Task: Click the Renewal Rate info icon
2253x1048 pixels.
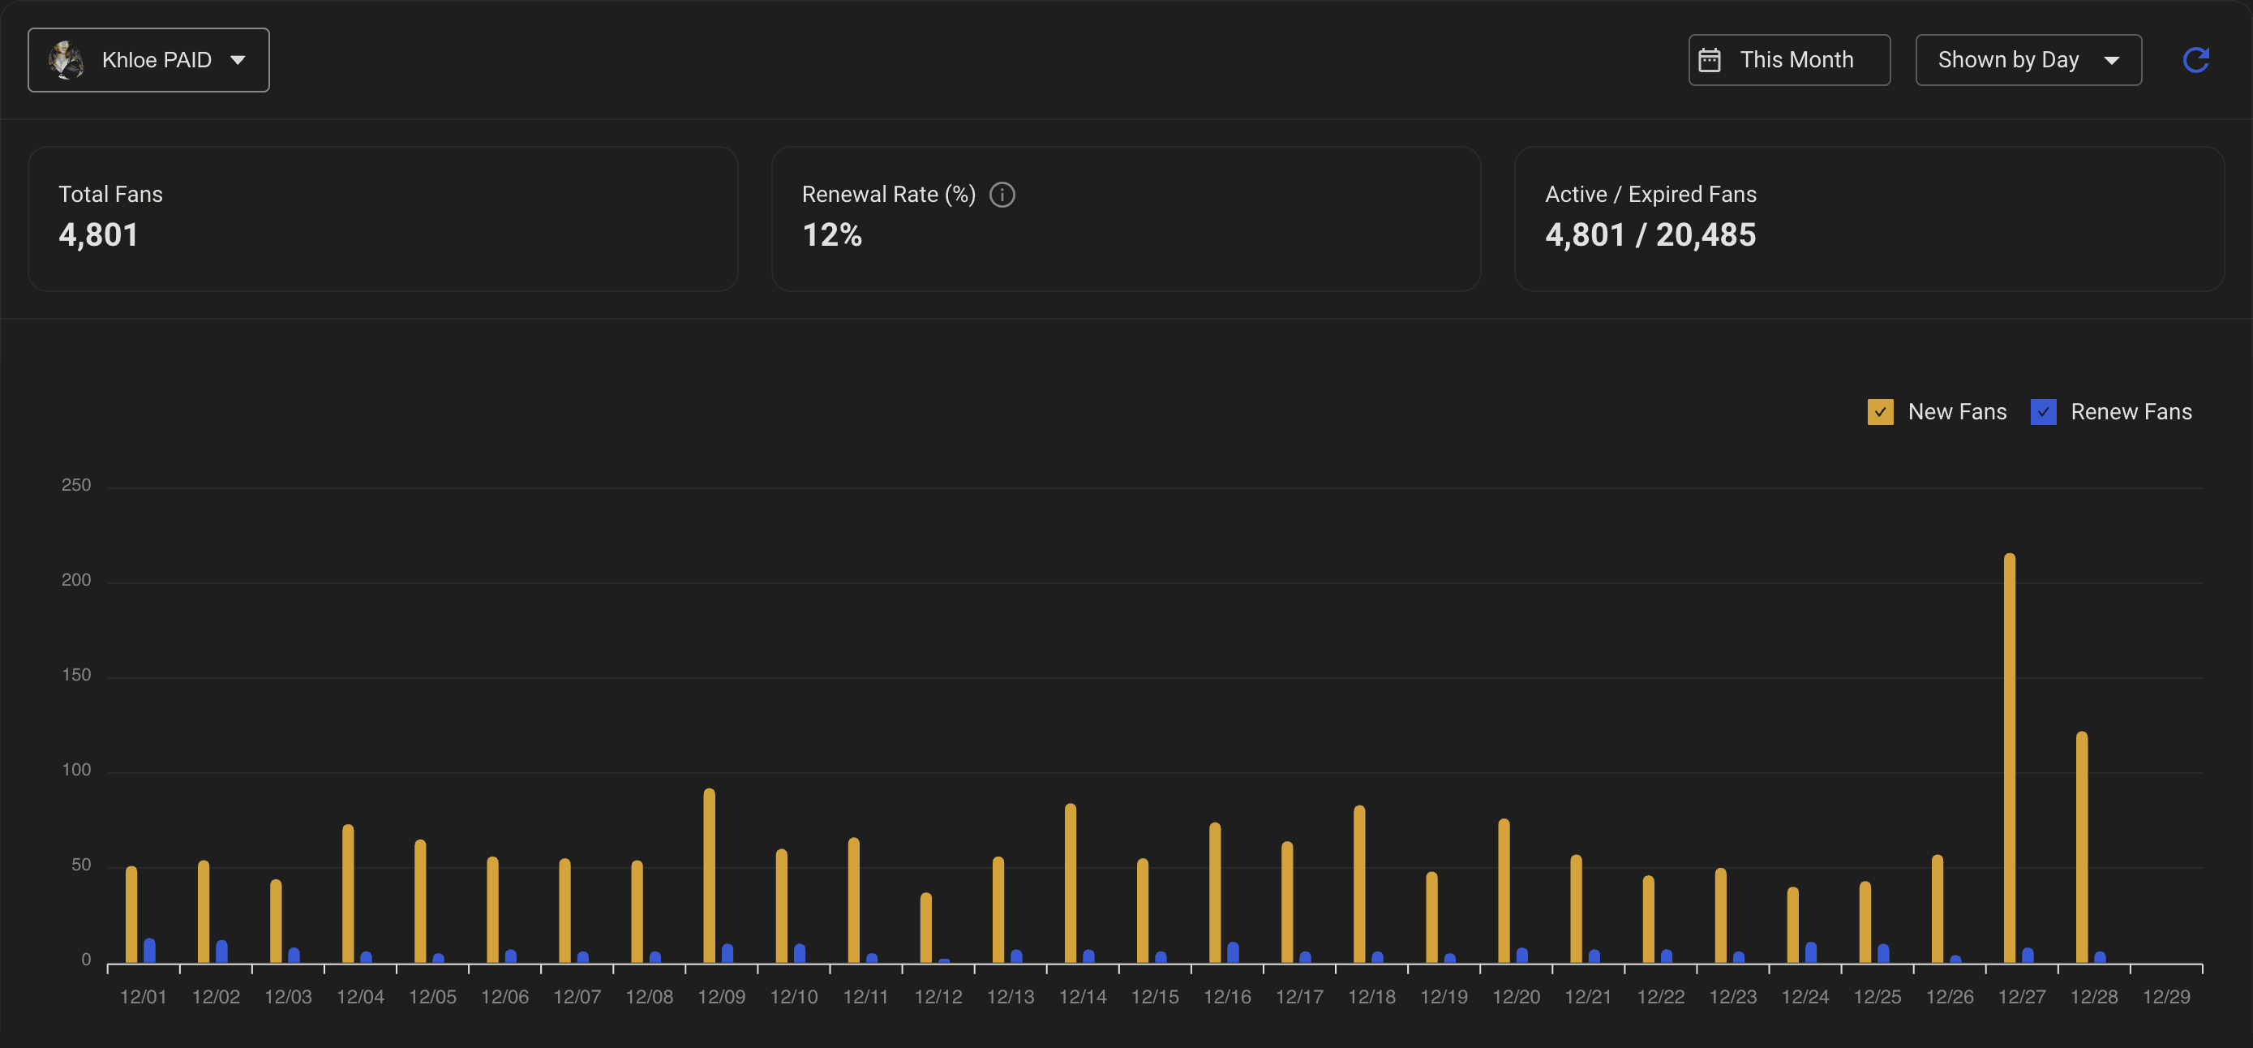Action: (1003, 194)
